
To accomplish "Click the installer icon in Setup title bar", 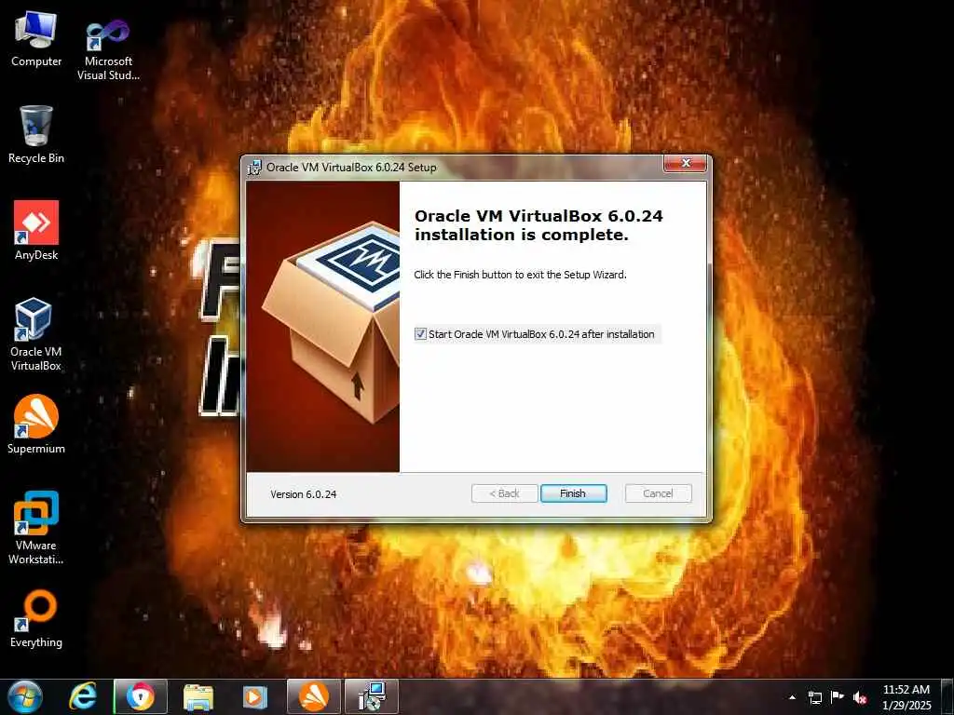I will [254, 168].
